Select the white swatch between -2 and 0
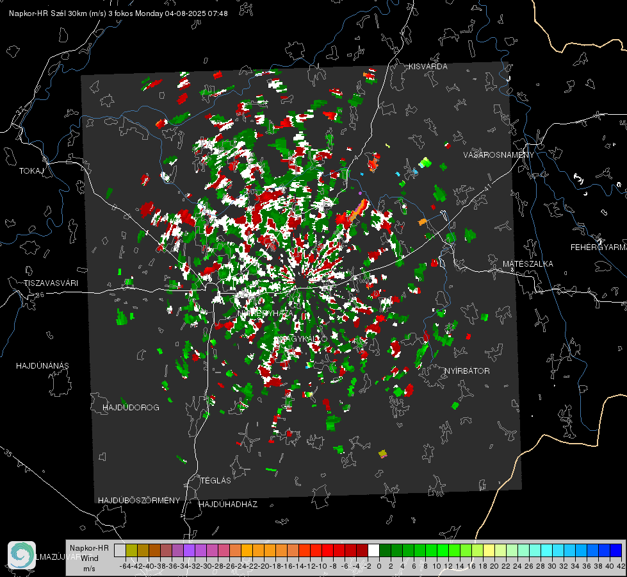The height and width of the screenshot is (577, 627). point(373,550)
